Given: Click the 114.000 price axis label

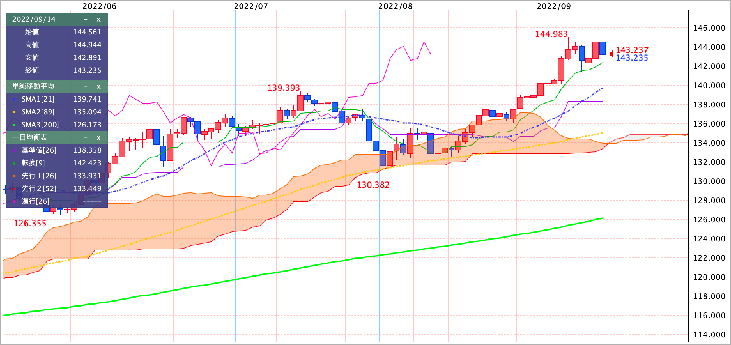Looking at the screenshot, I should [x=709, y=335].
